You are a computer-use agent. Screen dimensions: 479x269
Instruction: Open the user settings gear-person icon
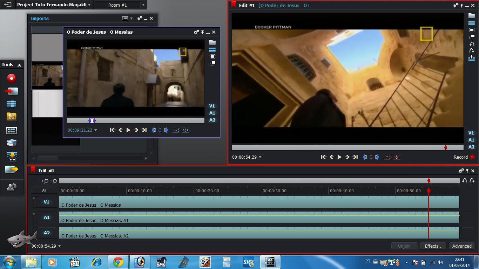(12, 187)
